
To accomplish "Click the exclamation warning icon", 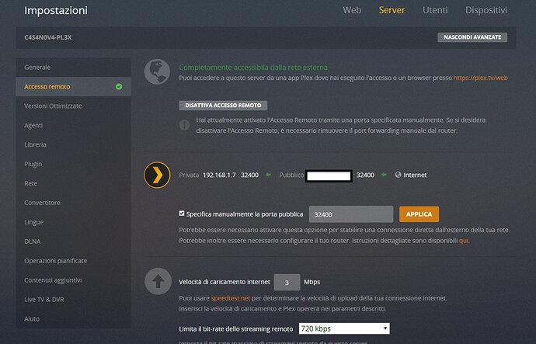I will (185, 125).
